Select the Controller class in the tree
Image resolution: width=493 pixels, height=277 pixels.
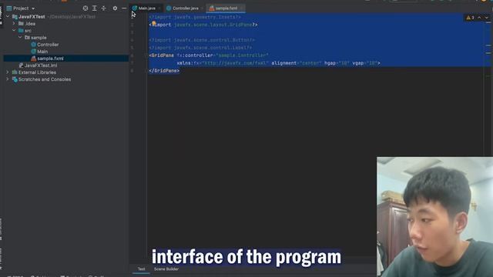click(x=45, y=45)
